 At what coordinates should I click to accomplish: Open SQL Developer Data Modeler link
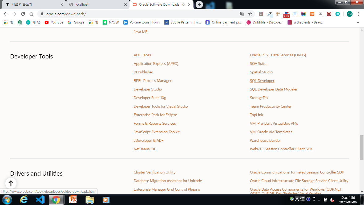point(274,89)
